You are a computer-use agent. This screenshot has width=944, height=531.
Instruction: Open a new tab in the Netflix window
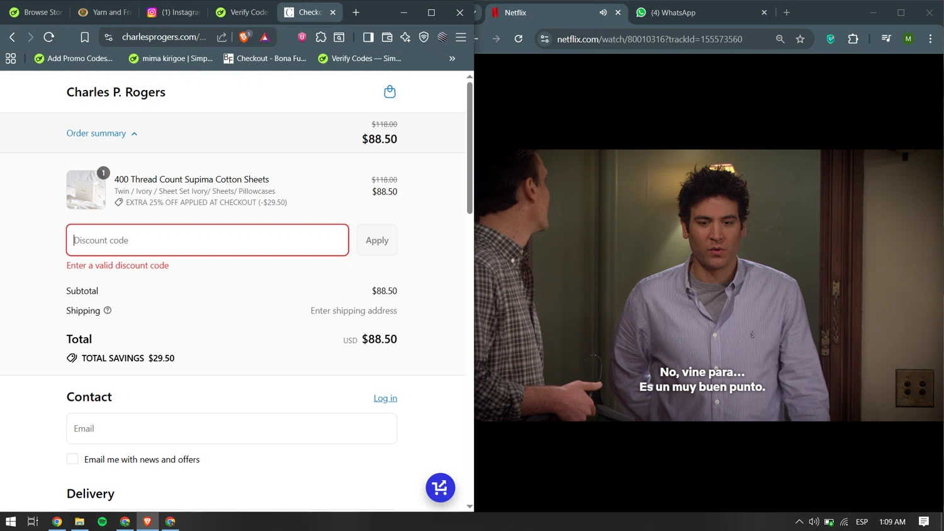tap(787, 13)
